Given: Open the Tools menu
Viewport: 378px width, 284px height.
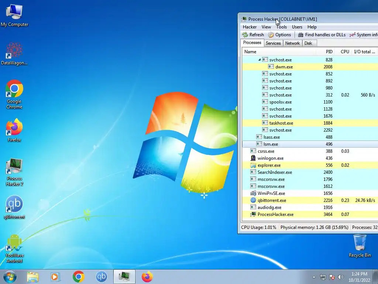Looking at the screenshot, I should pos(281,27).
